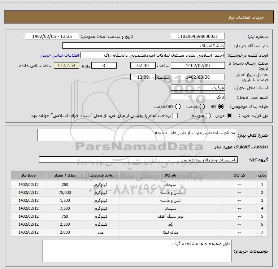Image resolution: width=278 pixels, height=269 pixels.
Task: Click the ردیف column header
Action: (262, 175)
